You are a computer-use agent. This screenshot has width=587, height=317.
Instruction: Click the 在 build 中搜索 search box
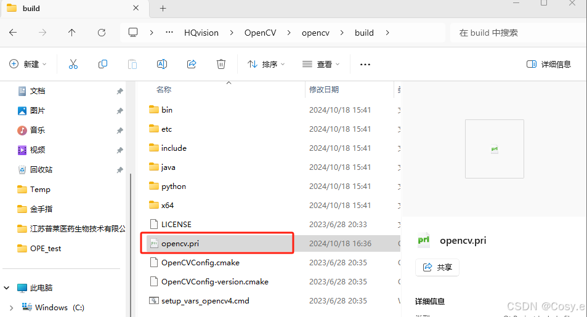(x=519, y=33)
